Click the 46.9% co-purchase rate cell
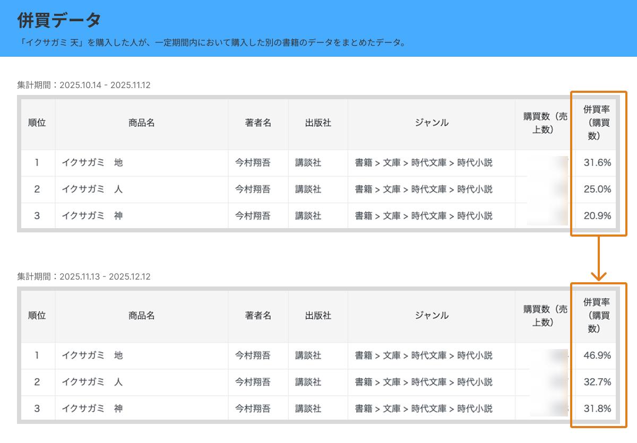 pyautogui.click(x=597, y=355)
